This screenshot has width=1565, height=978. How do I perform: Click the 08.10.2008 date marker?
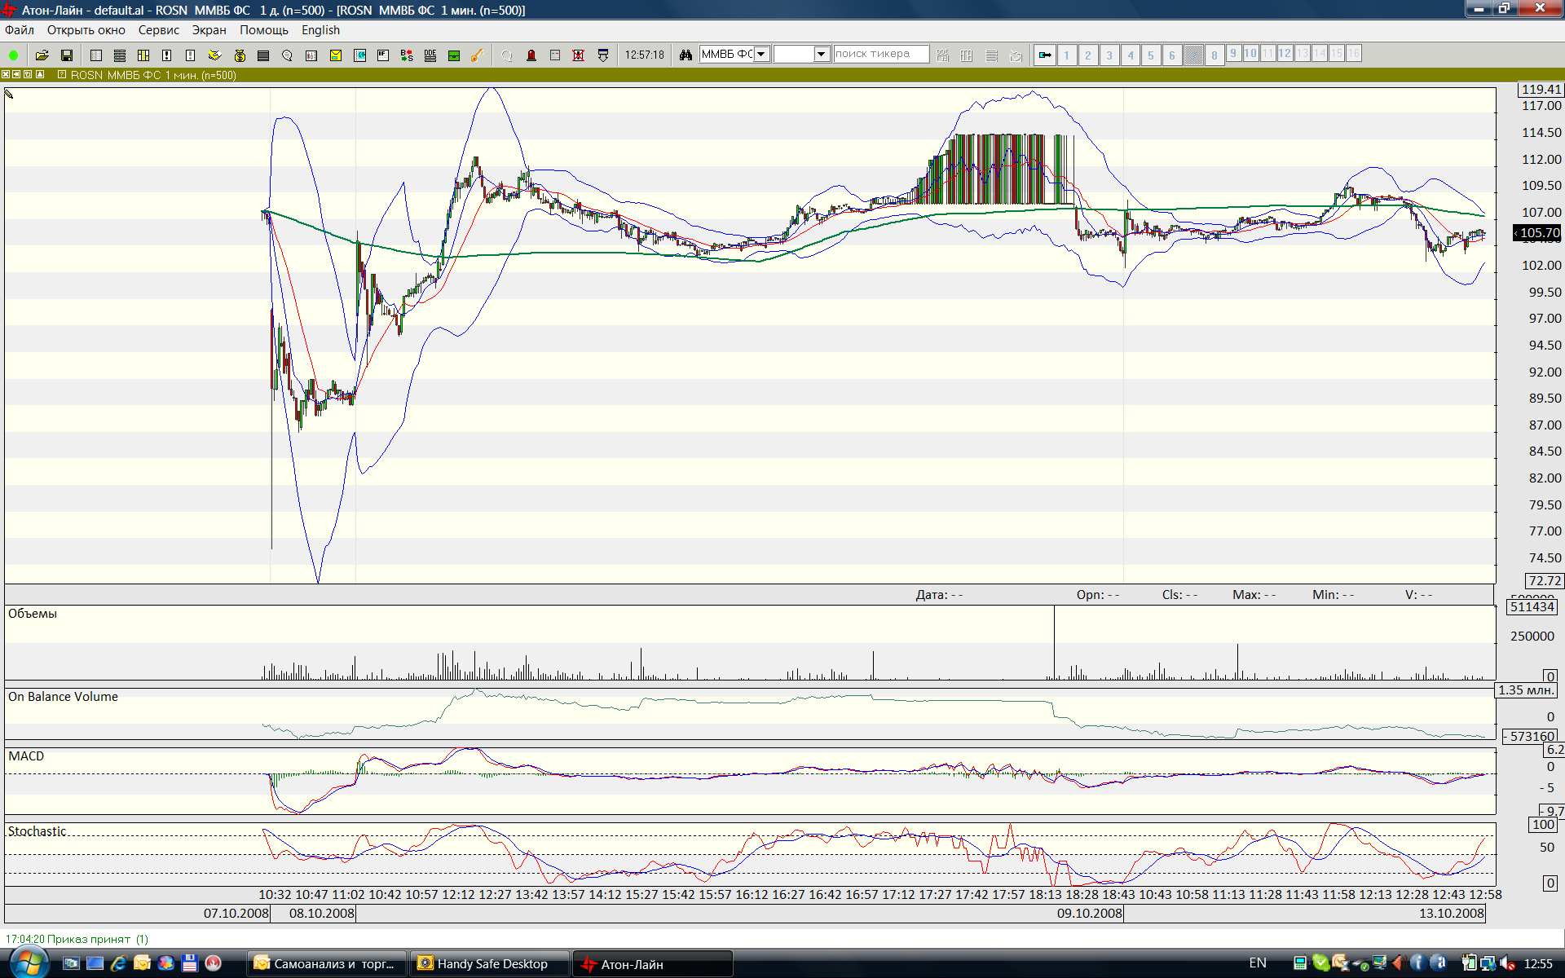click(322, 913)
